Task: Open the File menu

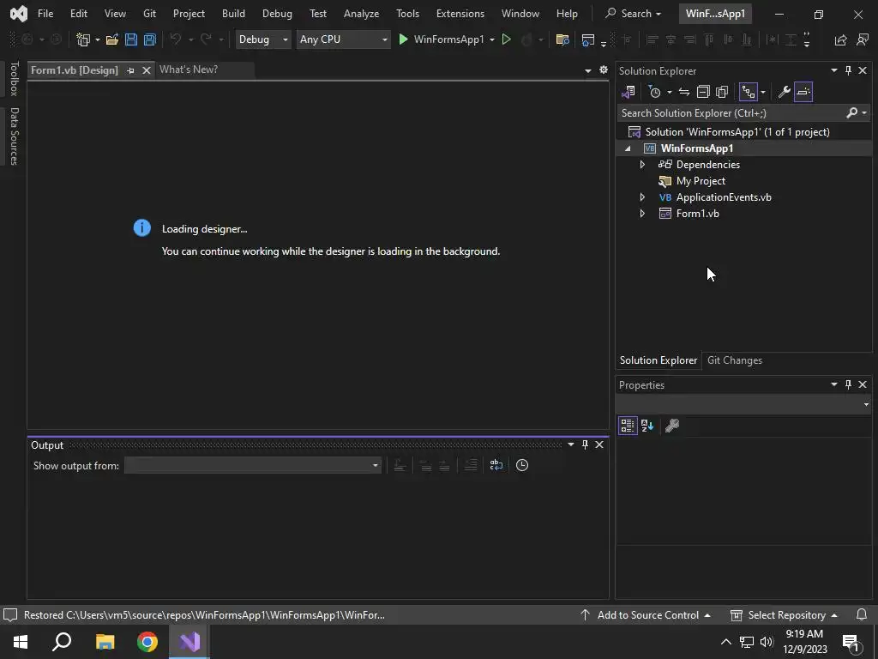Action: [45, 14]
